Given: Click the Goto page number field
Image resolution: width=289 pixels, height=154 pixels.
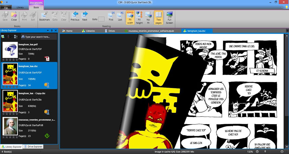Looking at the screenshot, I should (x=101, y=19).
